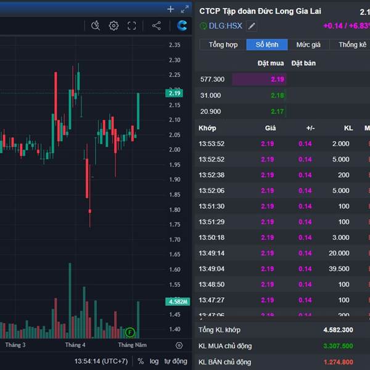
Task: Add a new chart panel with plus icon
Action: (170, 9)
